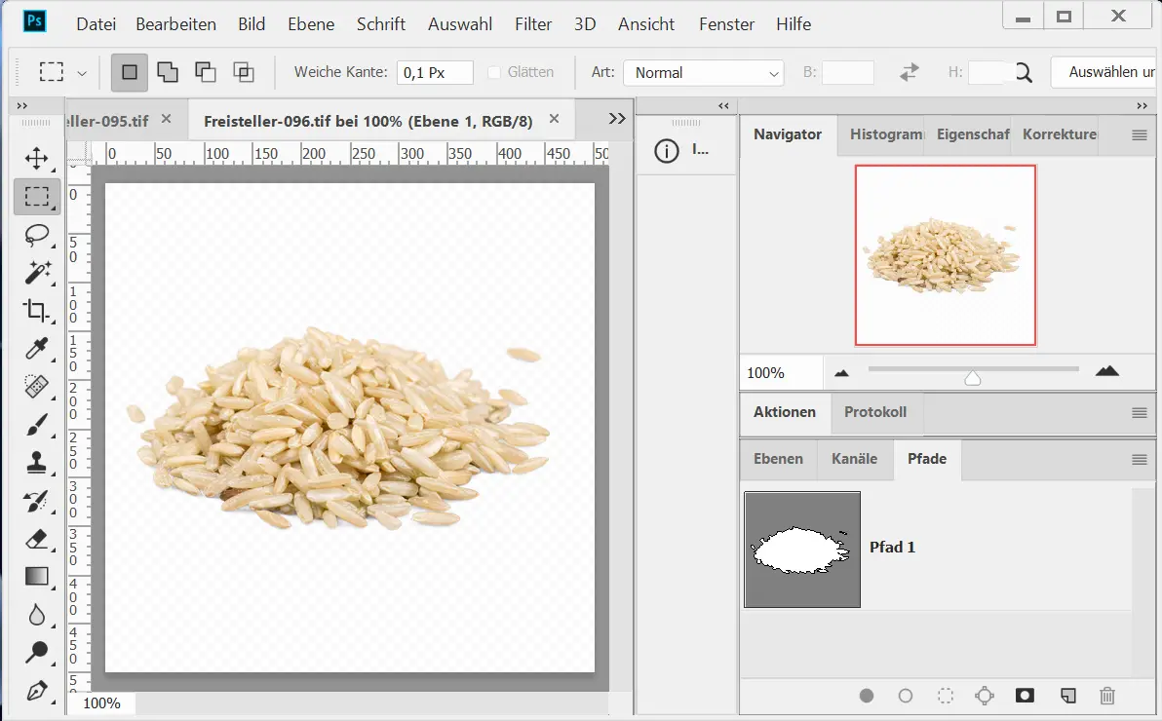
Task: Select the Move tool
Action: click(x=37, y=158)
